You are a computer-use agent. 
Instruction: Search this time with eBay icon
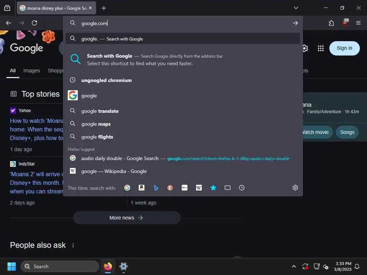point(185,188)
